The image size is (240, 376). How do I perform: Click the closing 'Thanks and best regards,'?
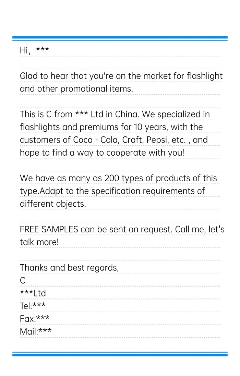tap(69, 268)
